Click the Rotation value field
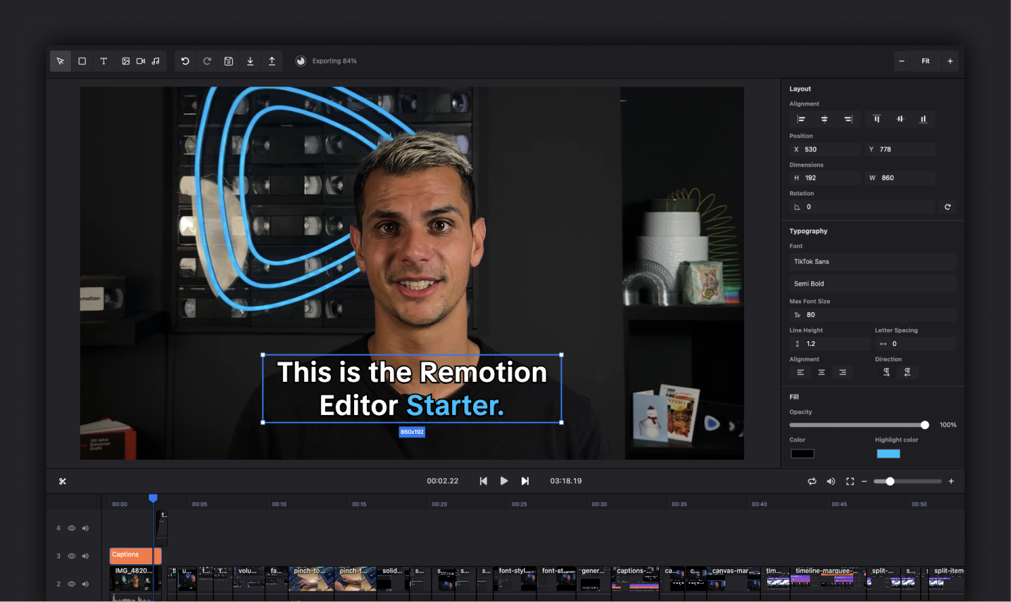Image resolution: width=1011 pixels, height=602 pixels. [862, 207]
